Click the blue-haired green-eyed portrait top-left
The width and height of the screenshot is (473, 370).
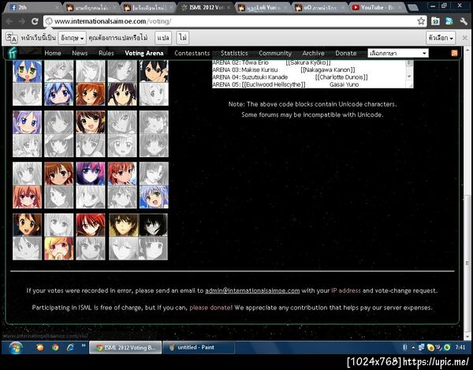(x=27, y=71)
